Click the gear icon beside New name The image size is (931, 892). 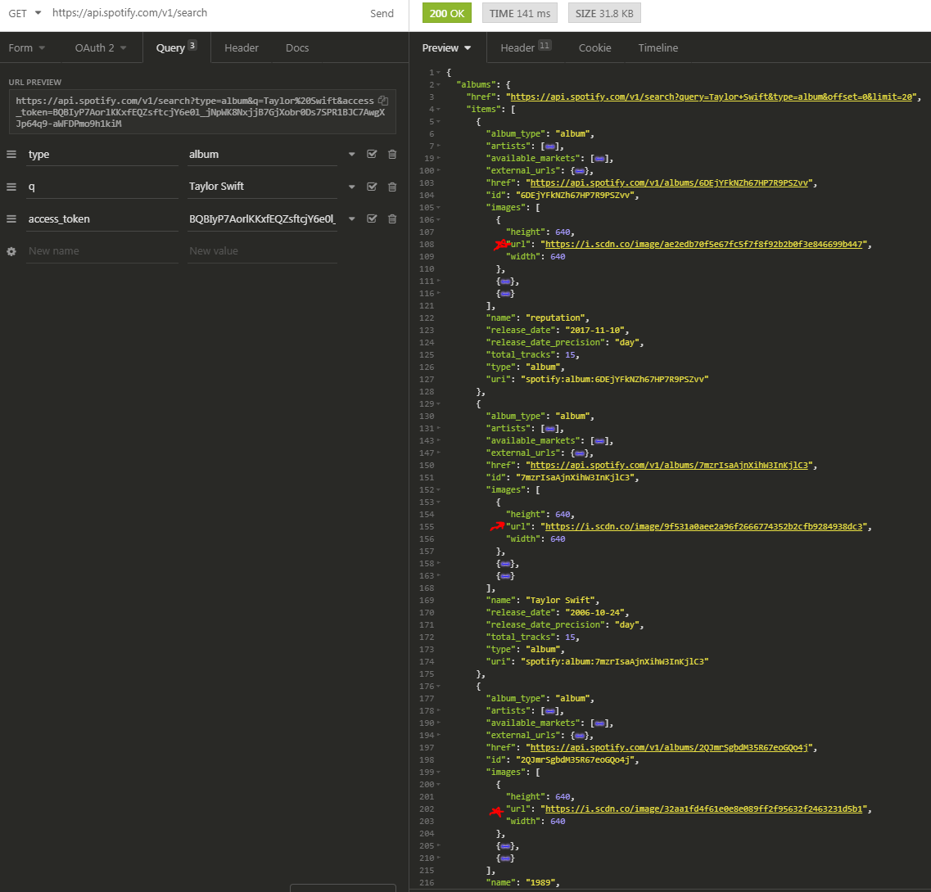(x=11, y=251)
